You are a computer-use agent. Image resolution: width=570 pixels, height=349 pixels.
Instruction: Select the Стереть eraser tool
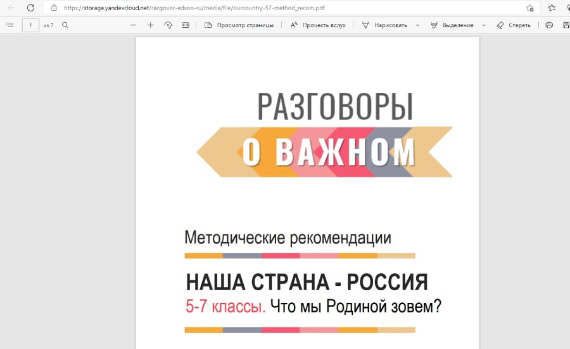tap(514, 25)
